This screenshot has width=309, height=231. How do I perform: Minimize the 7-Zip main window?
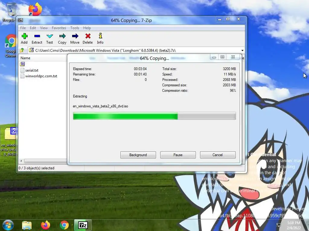(220, 19)
